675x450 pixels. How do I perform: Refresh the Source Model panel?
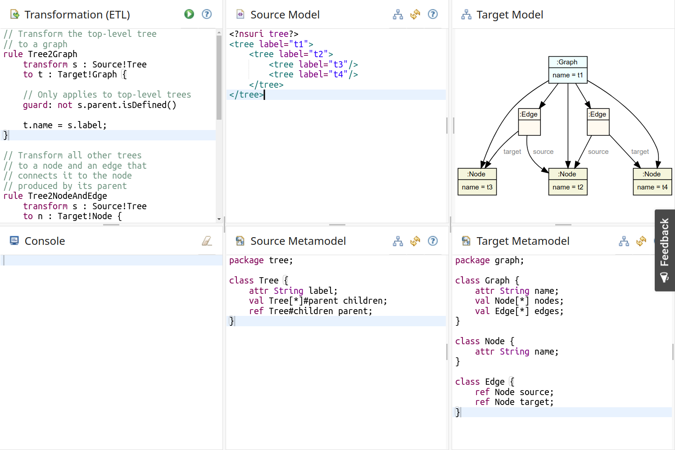coord(415,14)
